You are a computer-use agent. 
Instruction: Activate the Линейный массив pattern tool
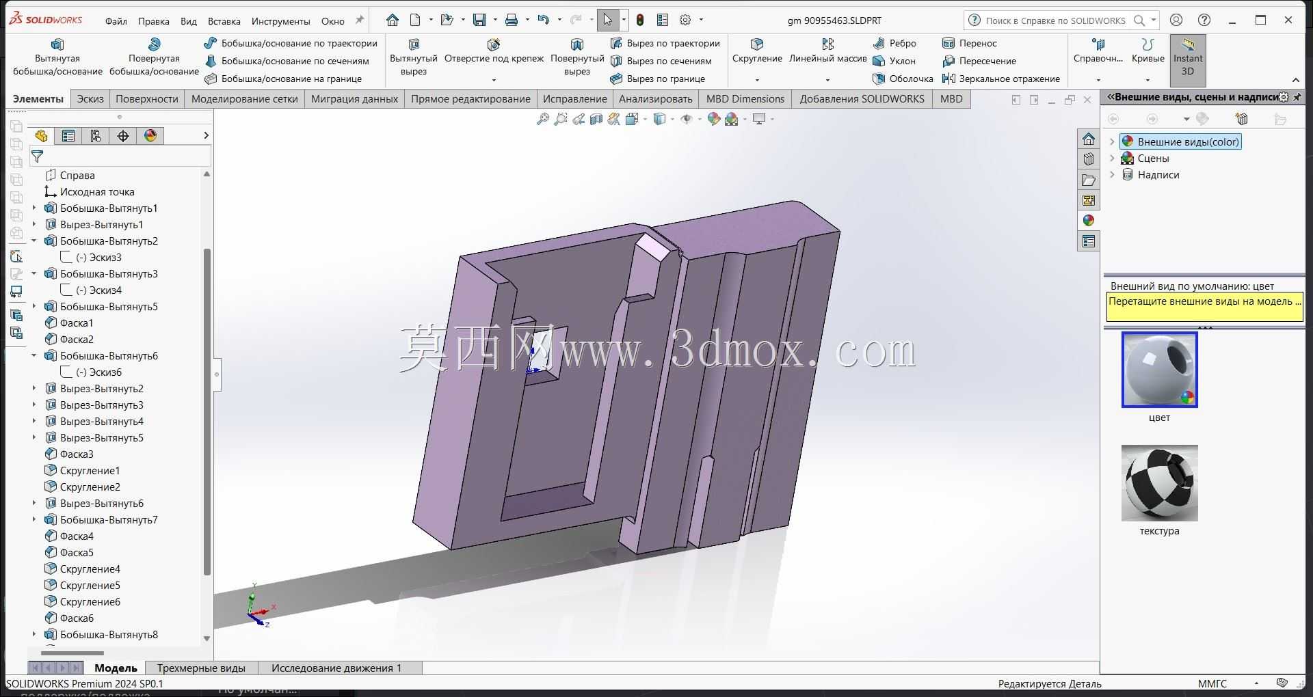click(827, 52)
